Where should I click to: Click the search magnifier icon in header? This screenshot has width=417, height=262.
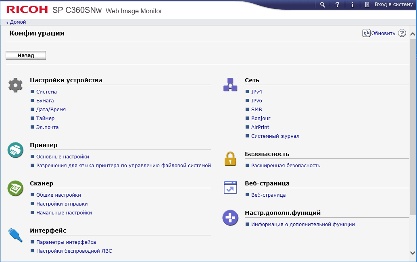[322, 5]
